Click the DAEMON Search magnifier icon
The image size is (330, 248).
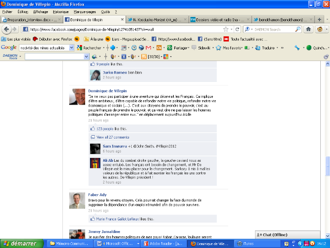pos(298,29)
